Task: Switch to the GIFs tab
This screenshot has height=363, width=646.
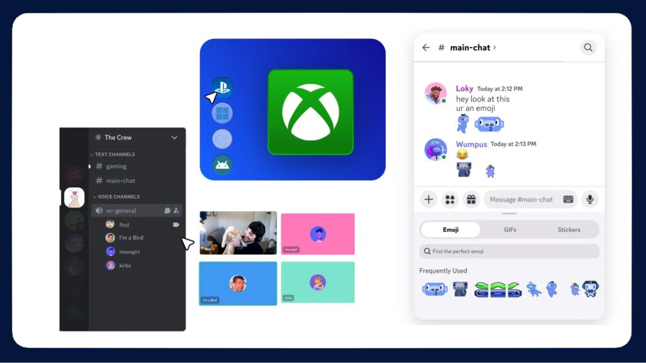Action: coord(510,229)
